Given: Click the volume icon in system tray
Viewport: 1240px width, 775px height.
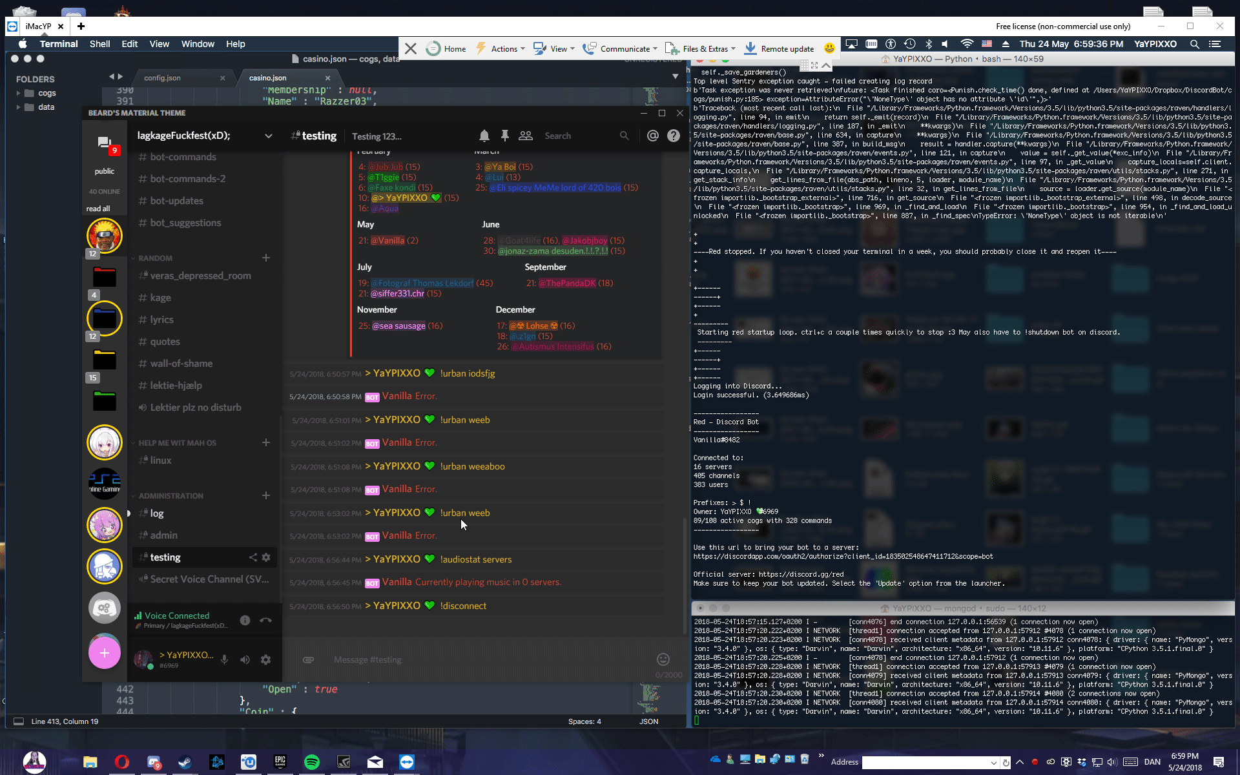Looking at the screenshot, I should pos(1112,762).
